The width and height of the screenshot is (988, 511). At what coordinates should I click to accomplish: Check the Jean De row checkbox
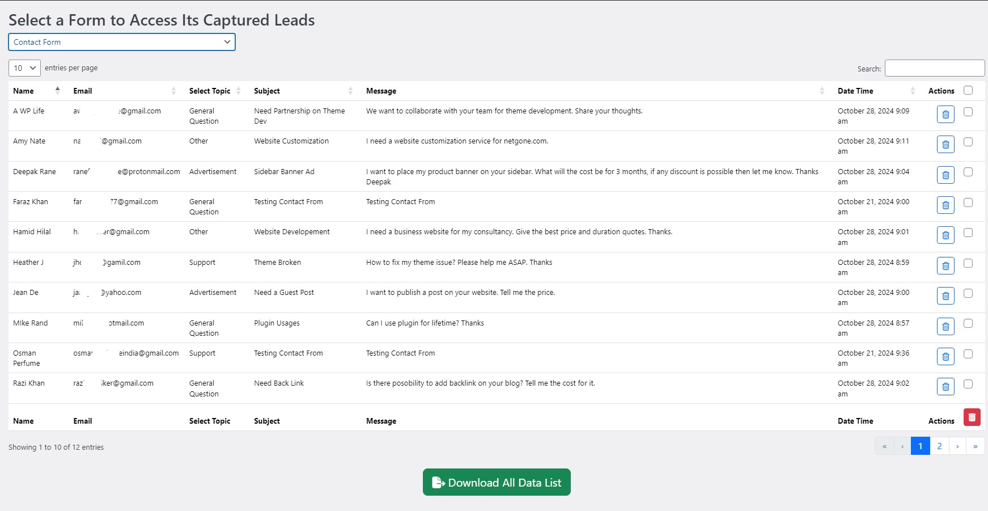(968, 293)
